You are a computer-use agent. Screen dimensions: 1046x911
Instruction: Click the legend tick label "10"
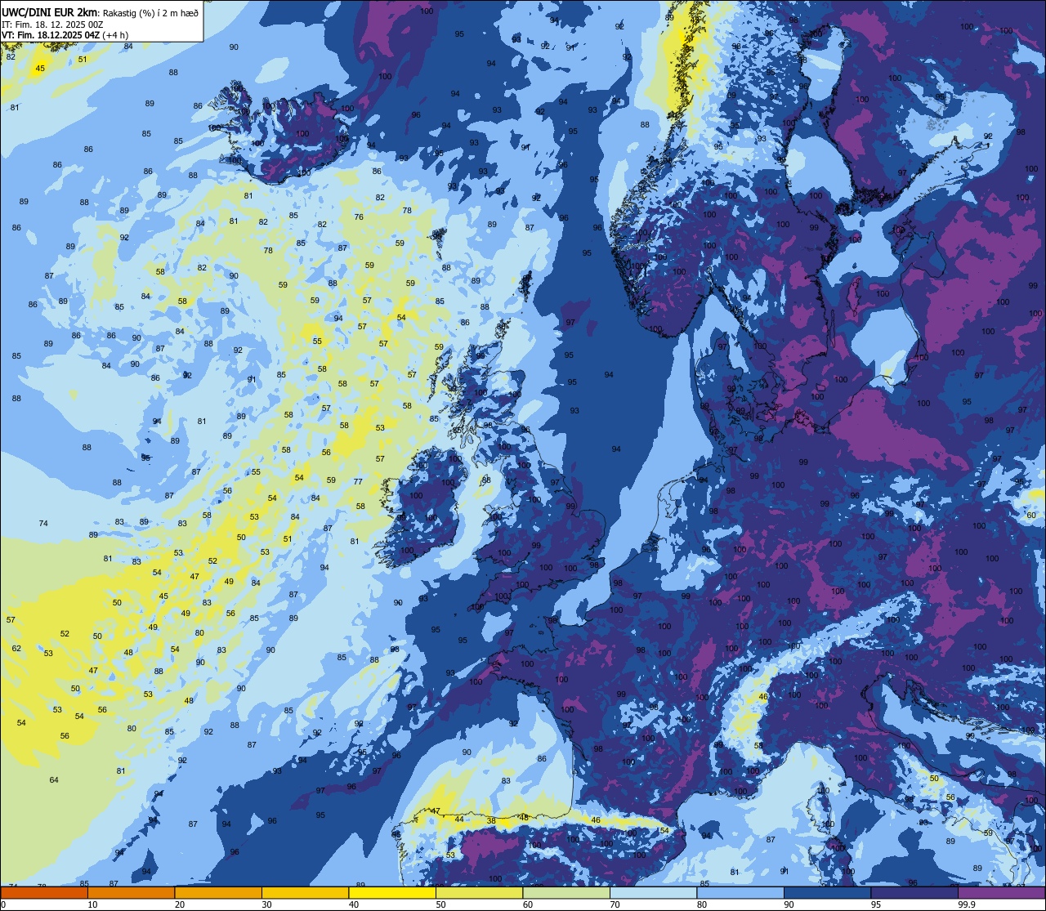(x=92, y=904)
